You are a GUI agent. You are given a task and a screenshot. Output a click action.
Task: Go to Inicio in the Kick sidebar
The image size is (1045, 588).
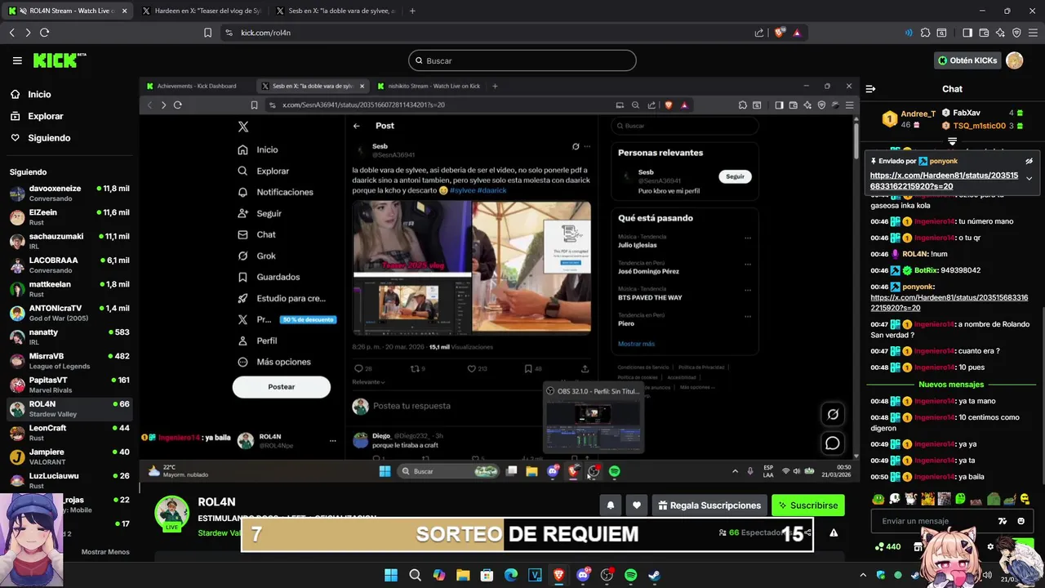pos(39,95)
